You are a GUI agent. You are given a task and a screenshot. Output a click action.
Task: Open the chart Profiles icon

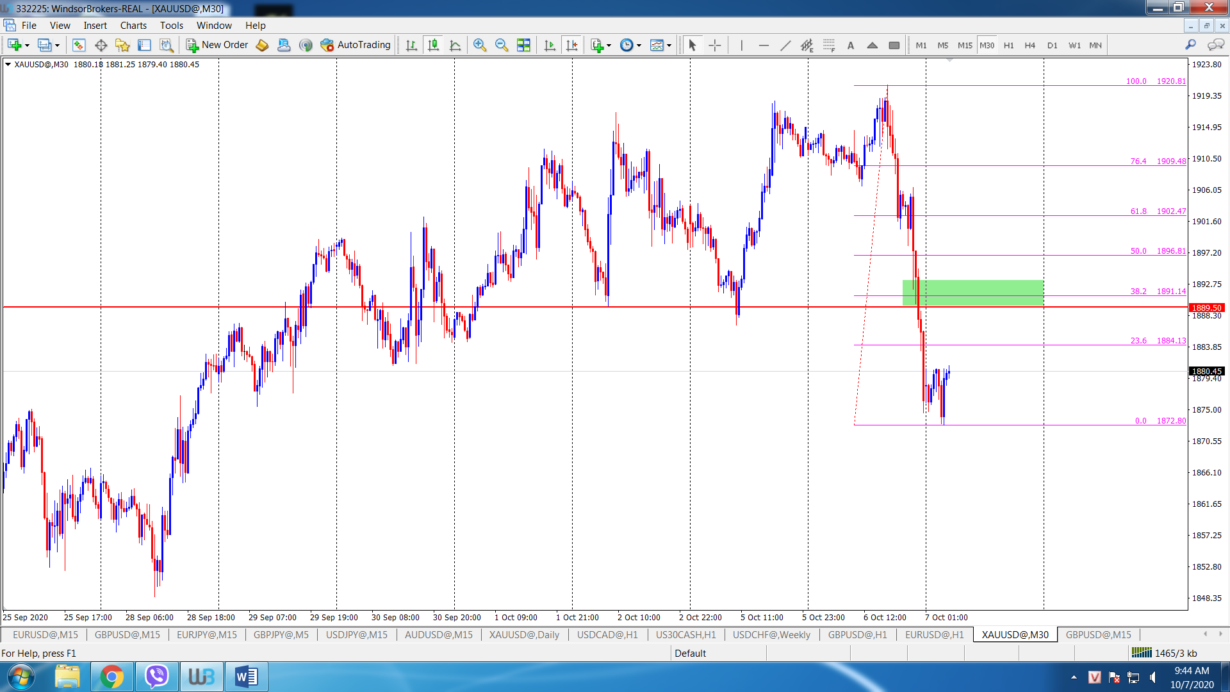tap(44, 45)
